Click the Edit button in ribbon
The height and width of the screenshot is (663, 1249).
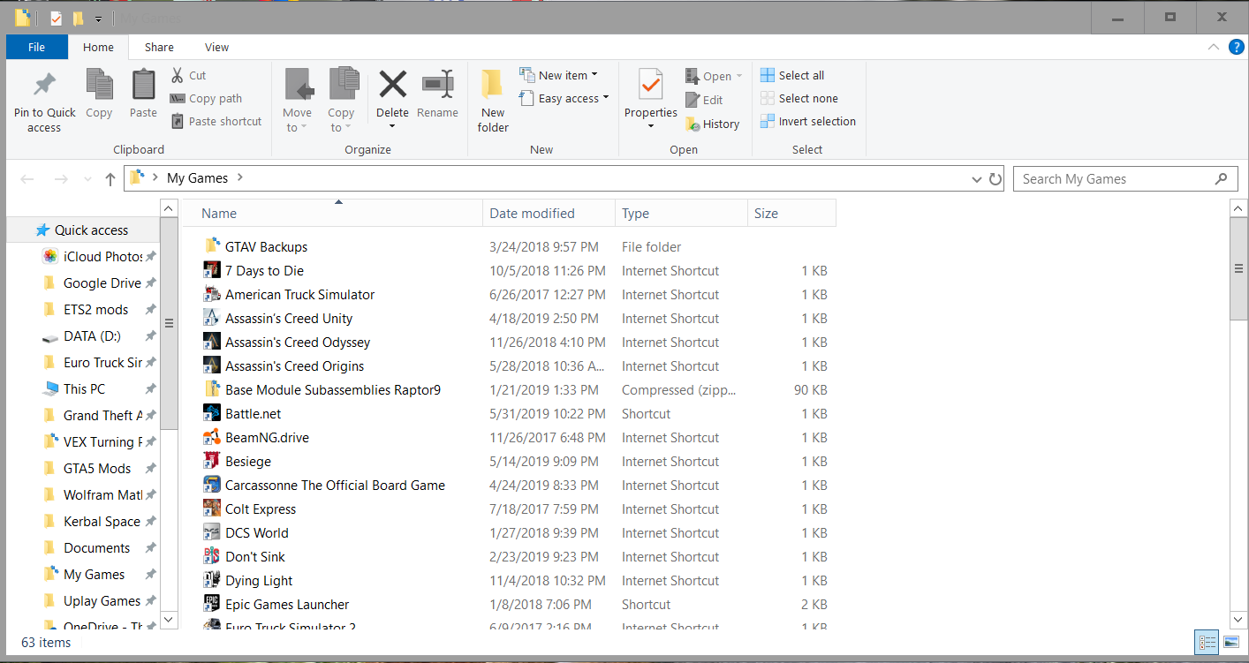pyautogui.click(x=704, y=101)
